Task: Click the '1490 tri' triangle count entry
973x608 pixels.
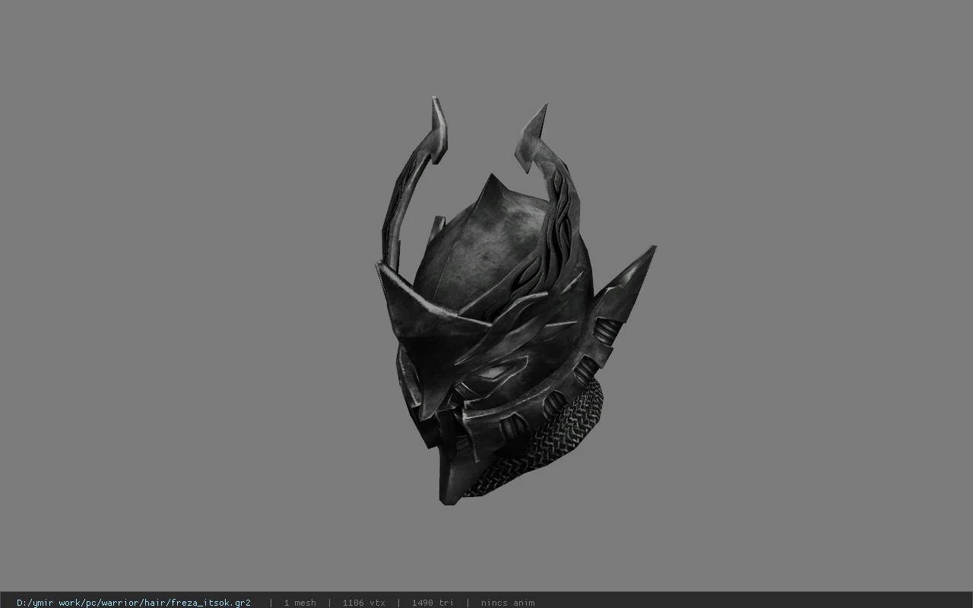Action: (433, 603)
